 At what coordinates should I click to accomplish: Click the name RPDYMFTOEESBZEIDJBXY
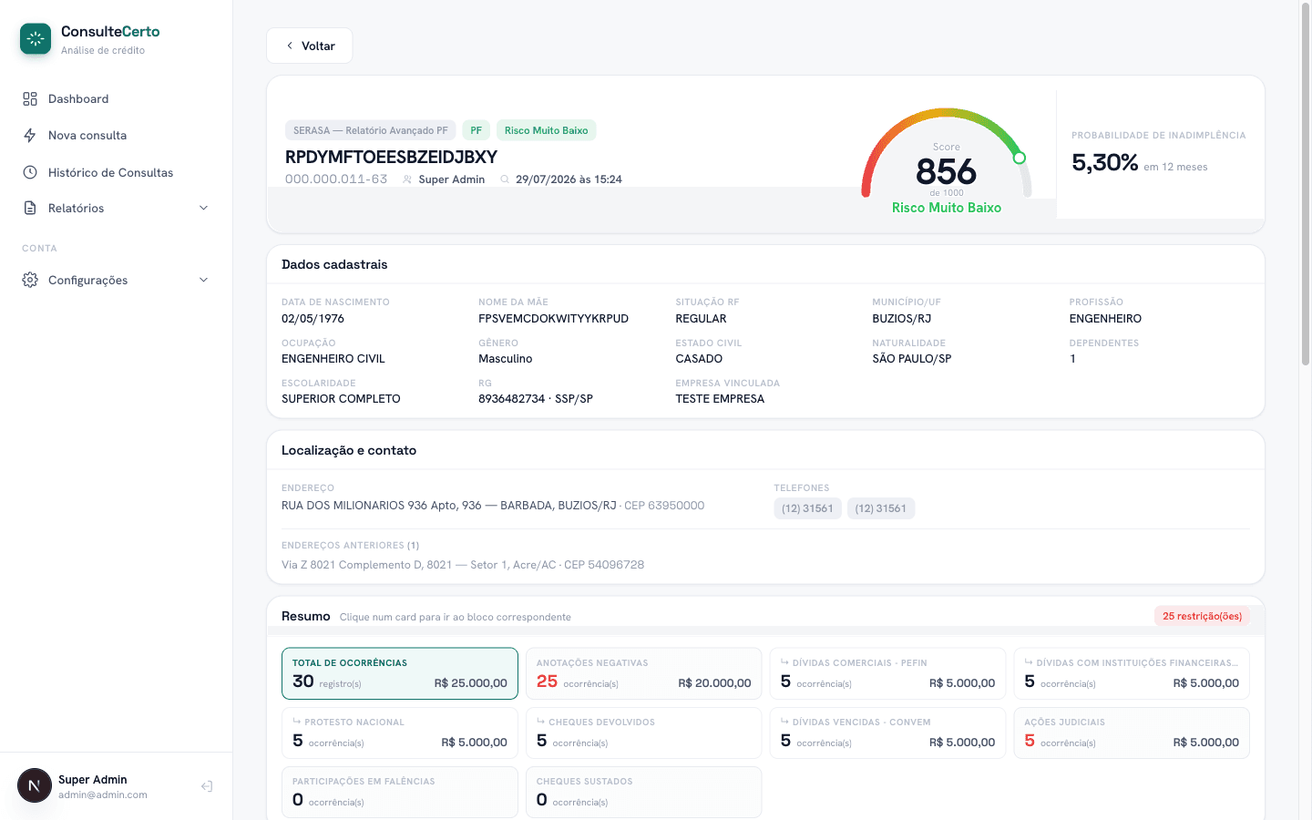point(391,157)
